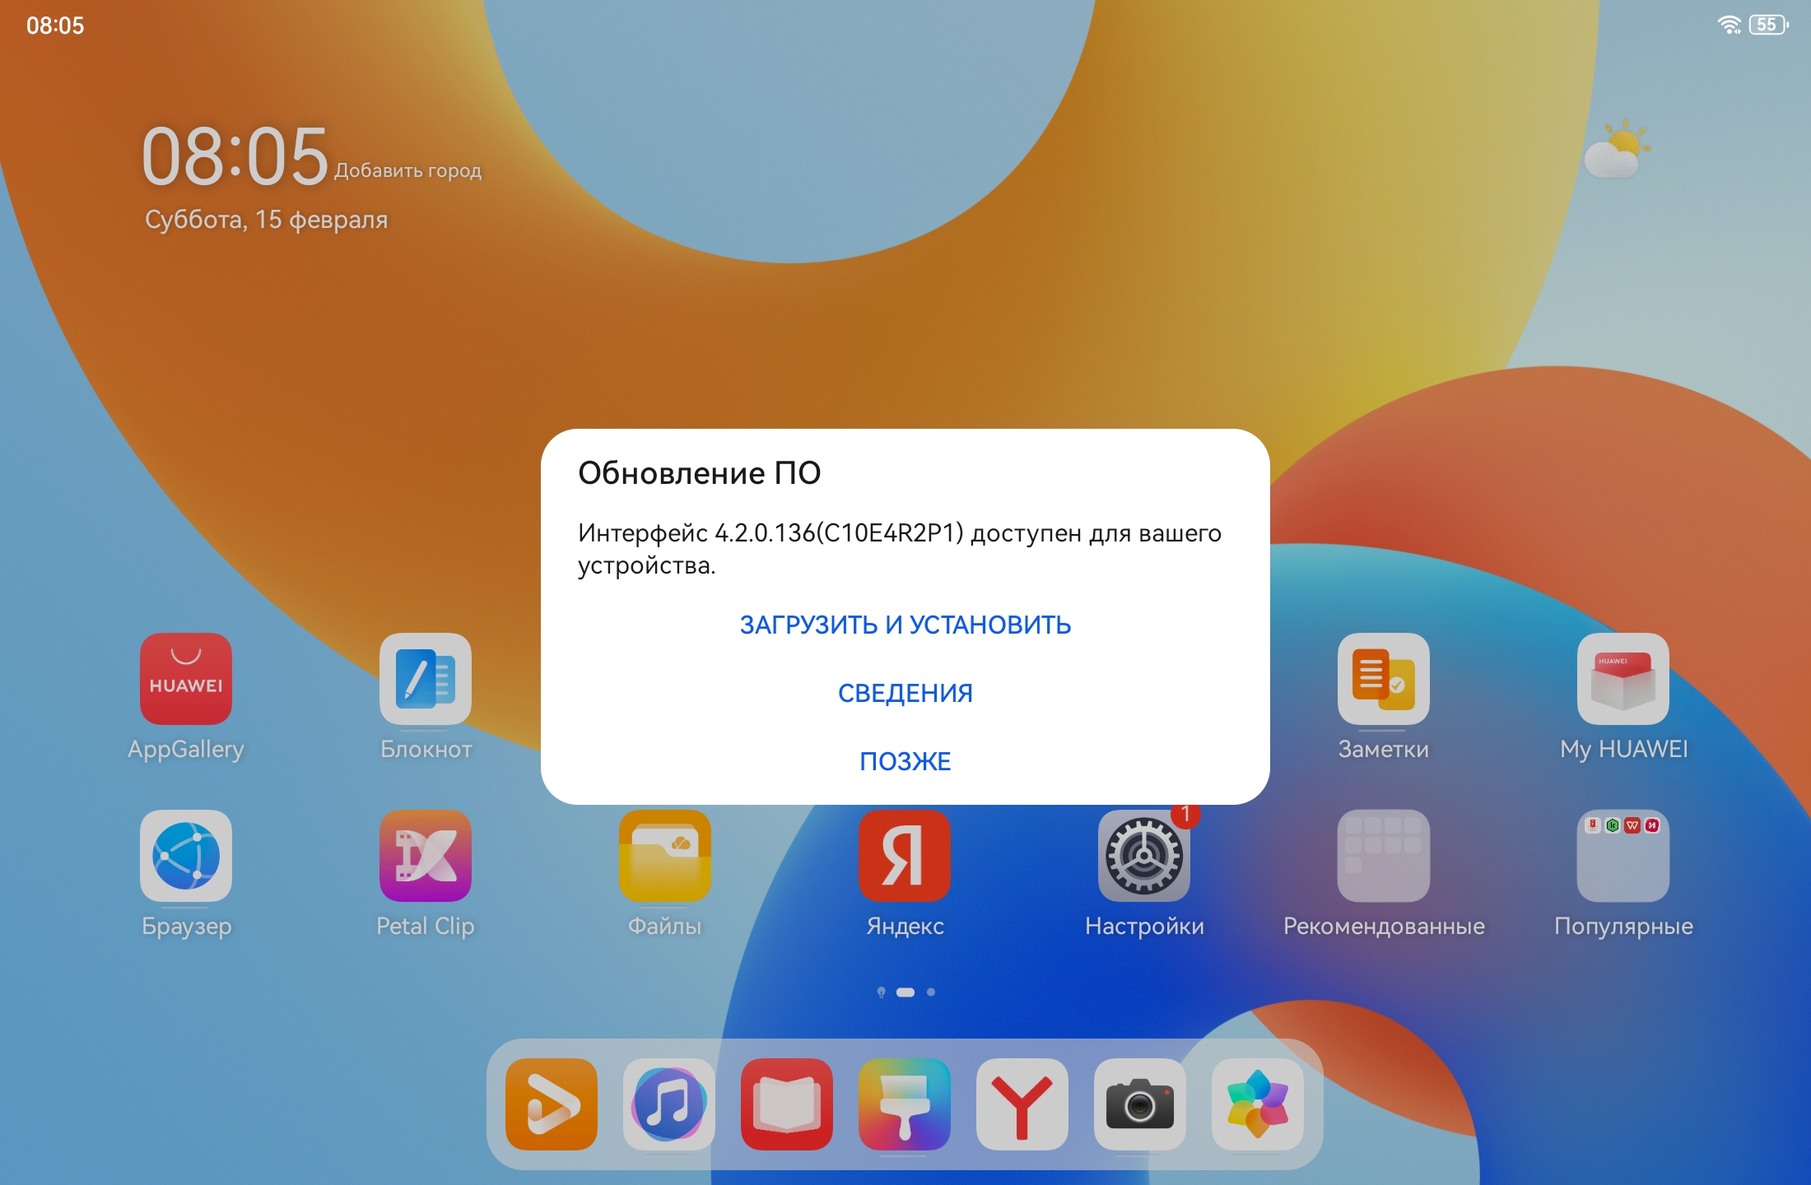1811x1185 pixels.
Task: Launch the red Books app in dock
Action: click(x=787, y=1104)
